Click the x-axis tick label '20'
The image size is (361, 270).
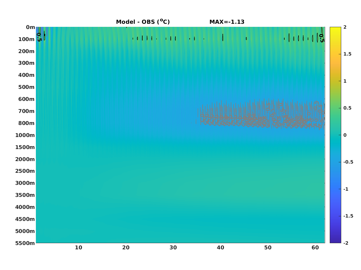[x=126, y=247]
